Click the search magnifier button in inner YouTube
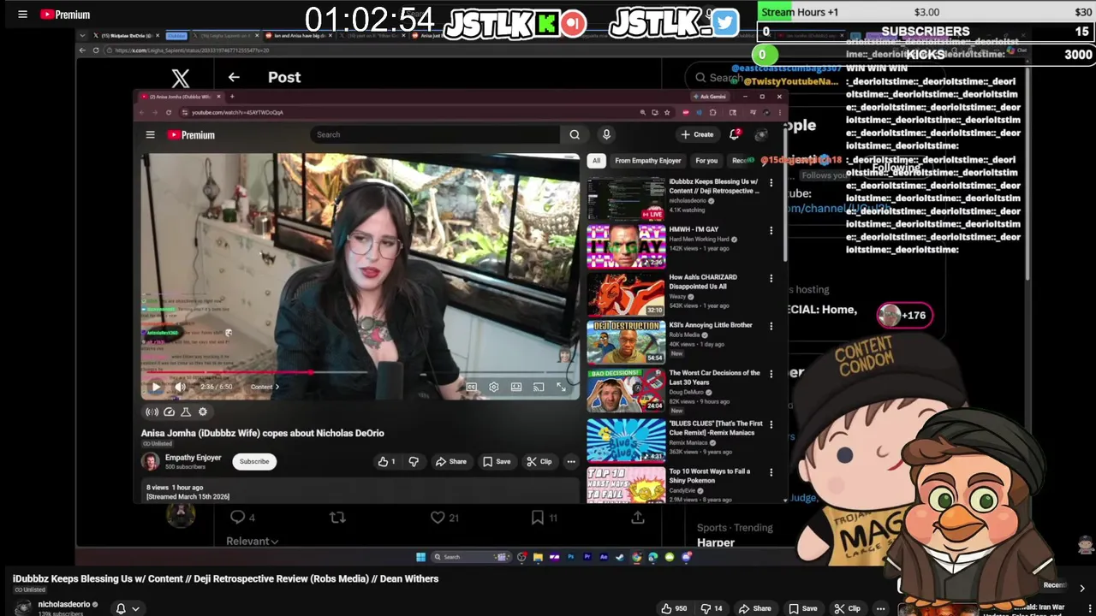This screenshot has width=1096, height=616. coord(575,134)
